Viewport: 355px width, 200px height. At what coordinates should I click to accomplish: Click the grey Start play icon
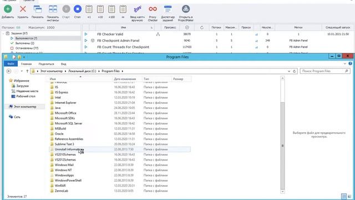click(66, 9)
